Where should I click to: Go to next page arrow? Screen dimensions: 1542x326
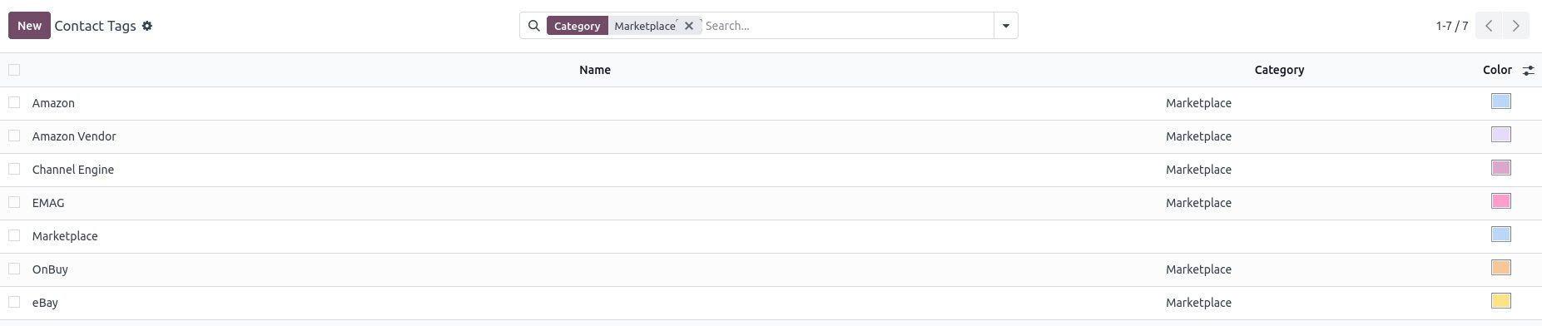[1516, 26]
